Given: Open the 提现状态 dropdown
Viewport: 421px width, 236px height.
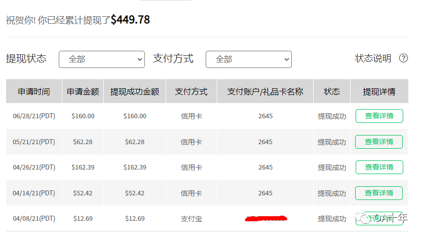Looking at the screenshot, I should tap(102, 59).
